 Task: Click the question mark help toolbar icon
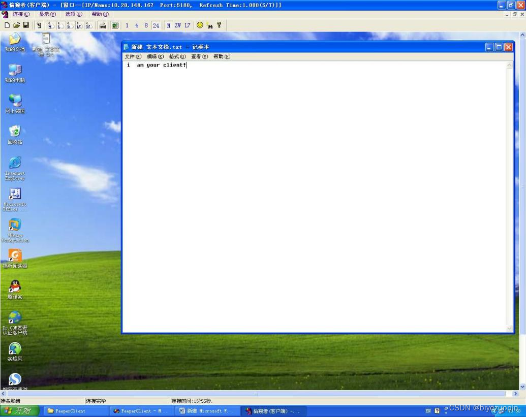click(219, 25)
